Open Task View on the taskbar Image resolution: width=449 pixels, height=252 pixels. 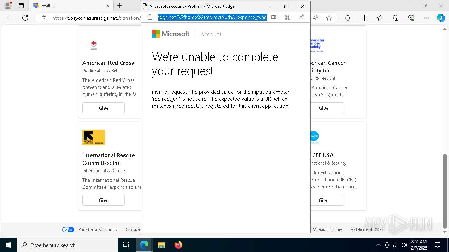(x=126, y=245)
